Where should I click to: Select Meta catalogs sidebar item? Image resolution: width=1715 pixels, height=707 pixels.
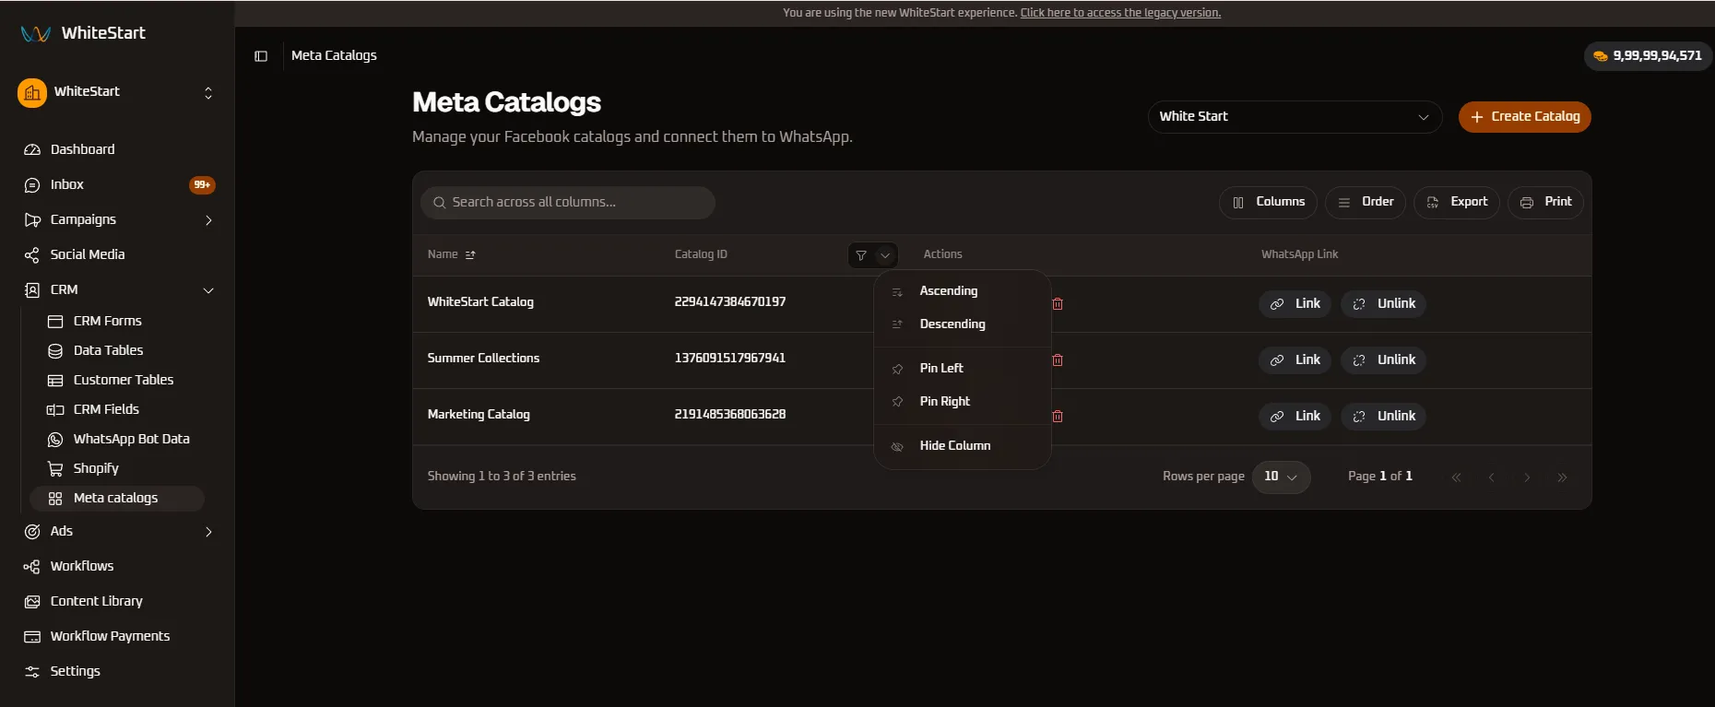117,498
